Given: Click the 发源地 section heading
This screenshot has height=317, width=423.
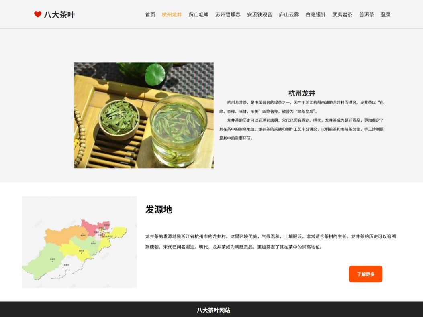Looking at the screenshot, I should pyautogui.click(x=159, y=209).
